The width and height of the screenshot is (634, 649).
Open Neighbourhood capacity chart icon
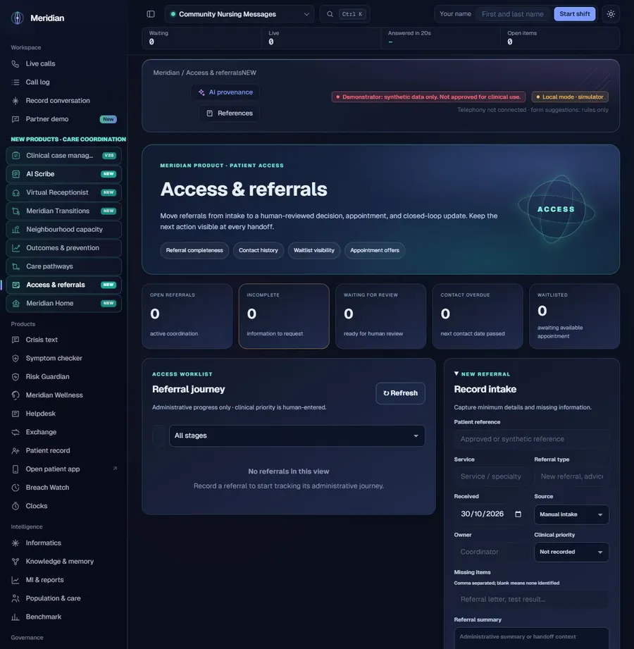coord(15,229)
